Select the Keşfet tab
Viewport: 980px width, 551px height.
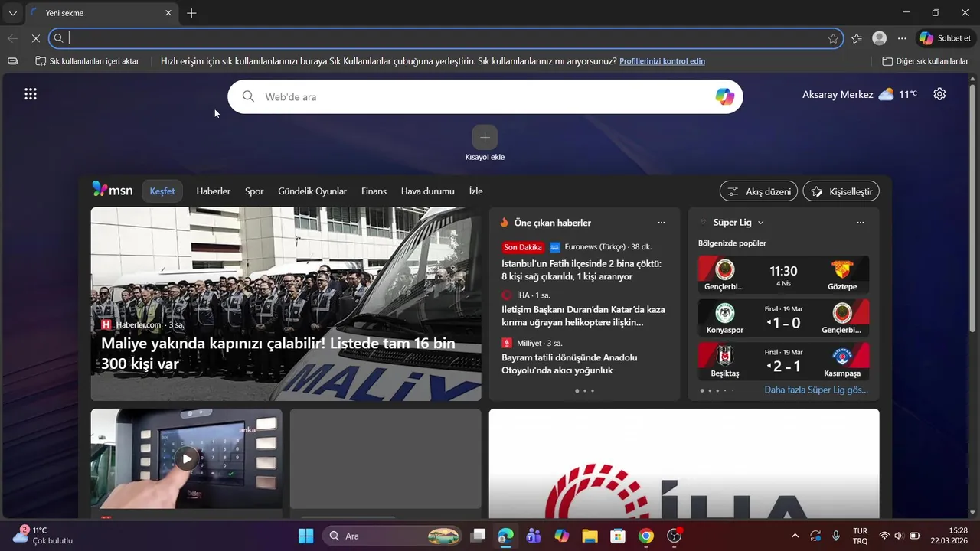point(162,191)
